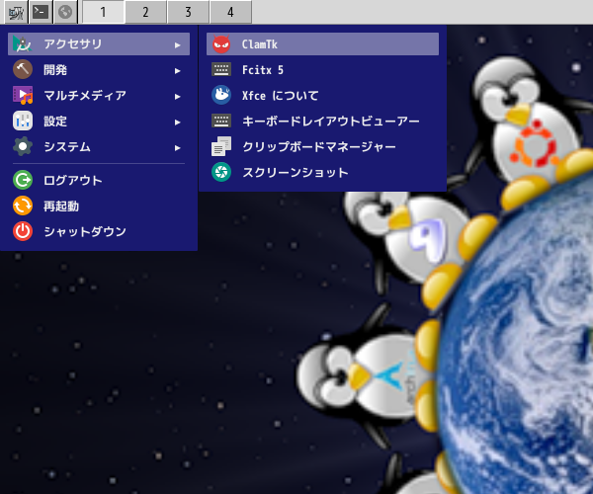This screenshot has height=494, width=593.
Task: Expand the 設定 submenu arrow
Action: click(x=177, y=123)
